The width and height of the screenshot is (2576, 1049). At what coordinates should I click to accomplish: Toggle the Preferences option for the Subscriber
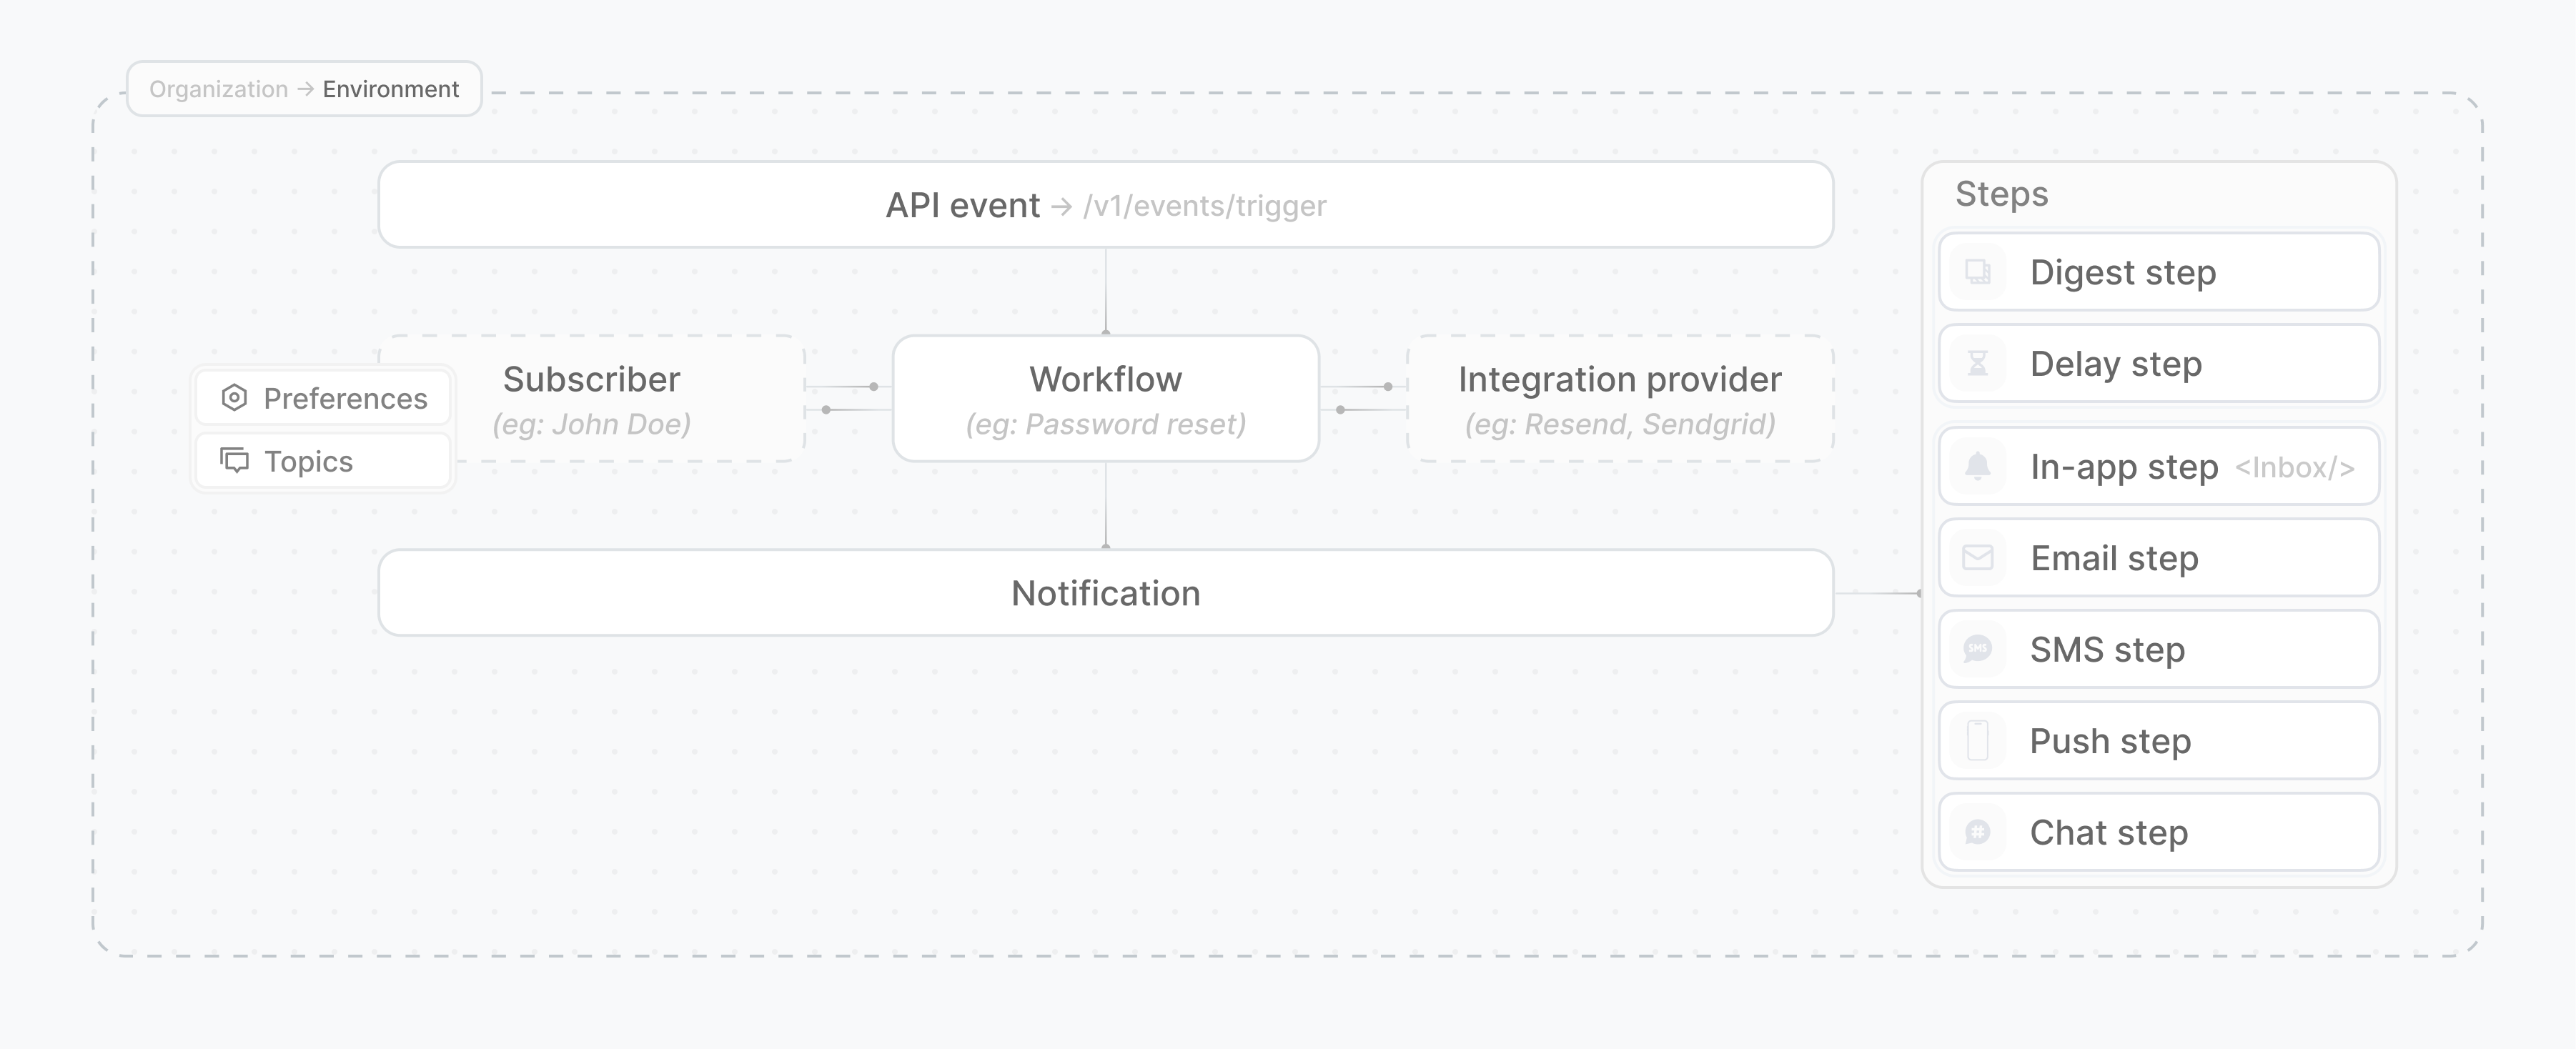click(322, 397)
